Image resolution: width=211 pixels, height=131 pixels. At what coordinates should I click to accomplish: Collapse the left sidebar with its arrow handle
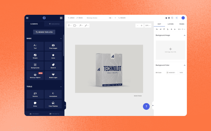65,106
